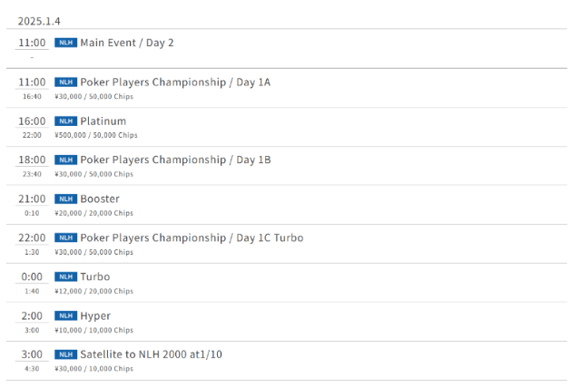
Task: Open Poker Players Championship / Day 1B
Action: (x=175, y=160)
